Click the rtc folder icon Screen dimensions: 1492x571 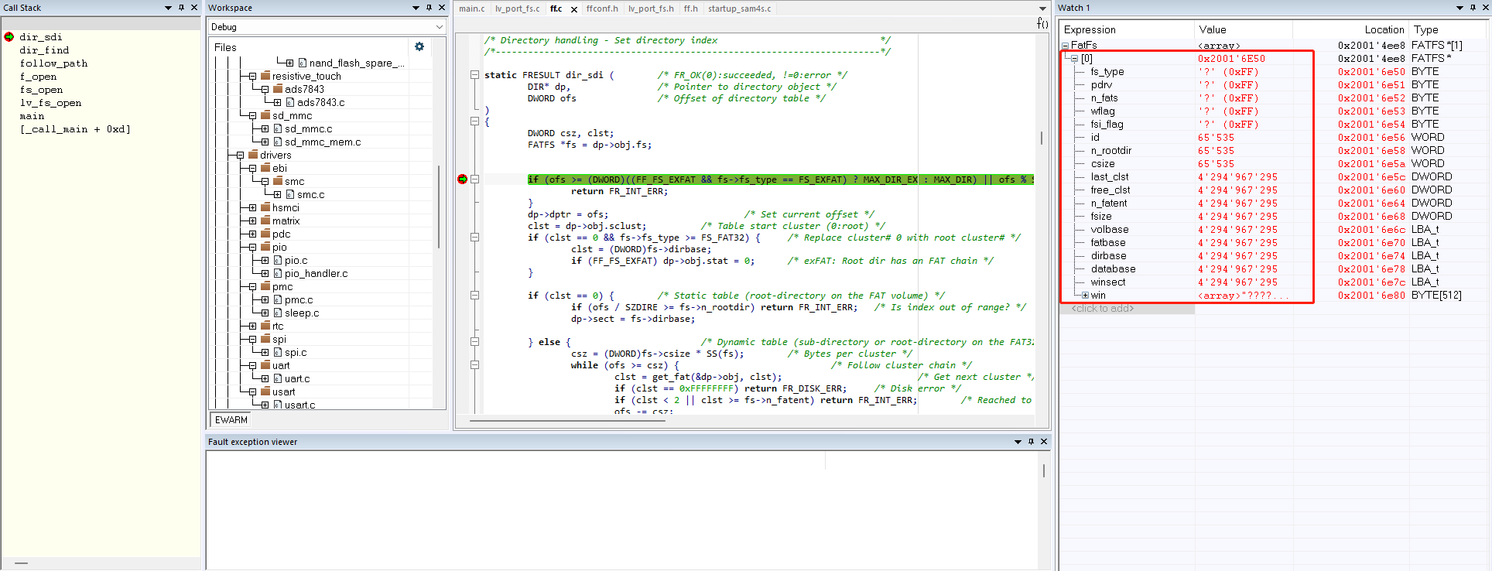tap(265, 326)
